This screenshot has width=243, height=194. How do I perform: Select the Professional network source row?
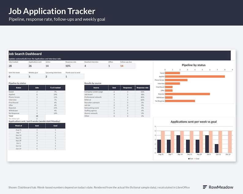[x=117, y=97]
